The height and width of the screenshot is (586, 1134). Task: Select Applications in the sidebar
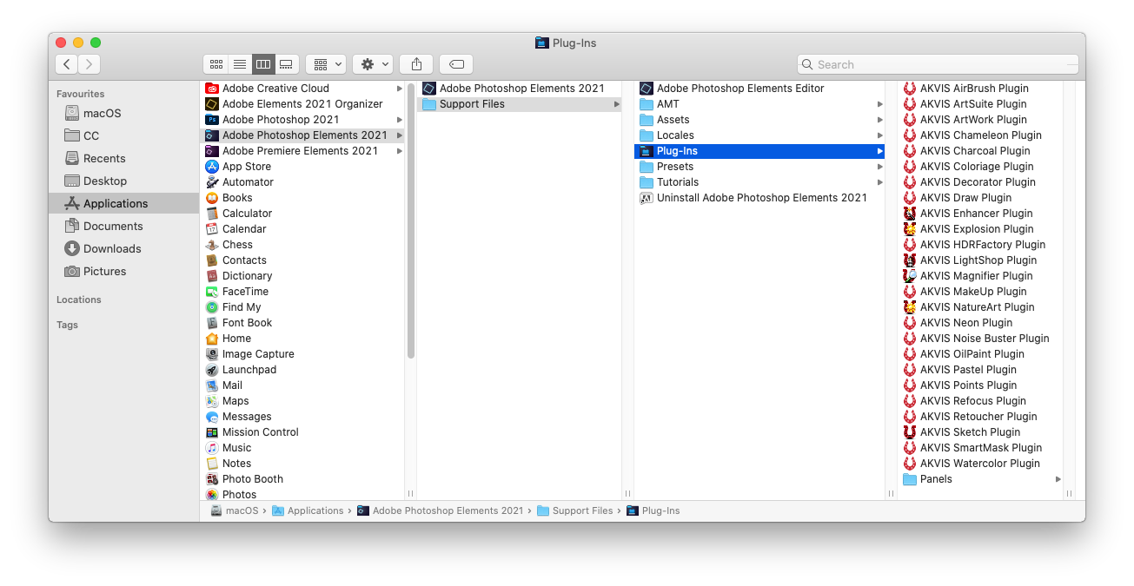124,203
